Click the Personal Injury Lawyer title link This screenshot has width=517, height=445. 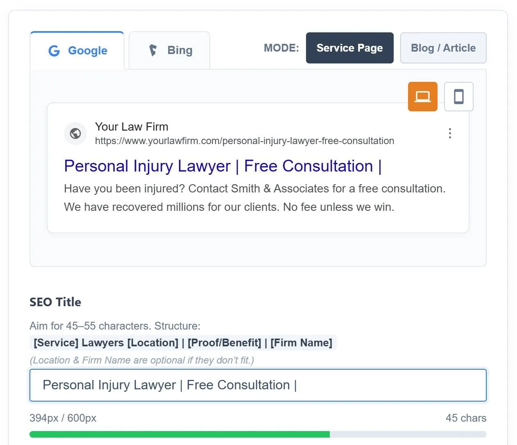[x=222, y=166]
